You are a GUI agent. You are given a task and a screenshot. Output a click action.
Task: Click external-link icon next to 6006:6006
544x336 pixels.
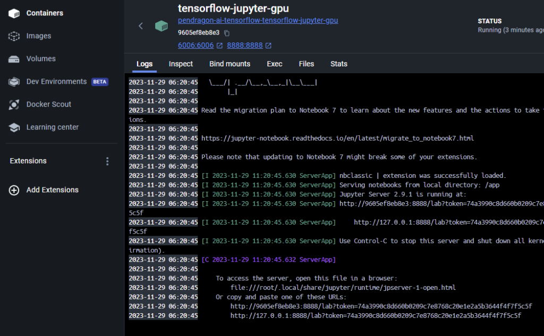(x=219, y=46)
